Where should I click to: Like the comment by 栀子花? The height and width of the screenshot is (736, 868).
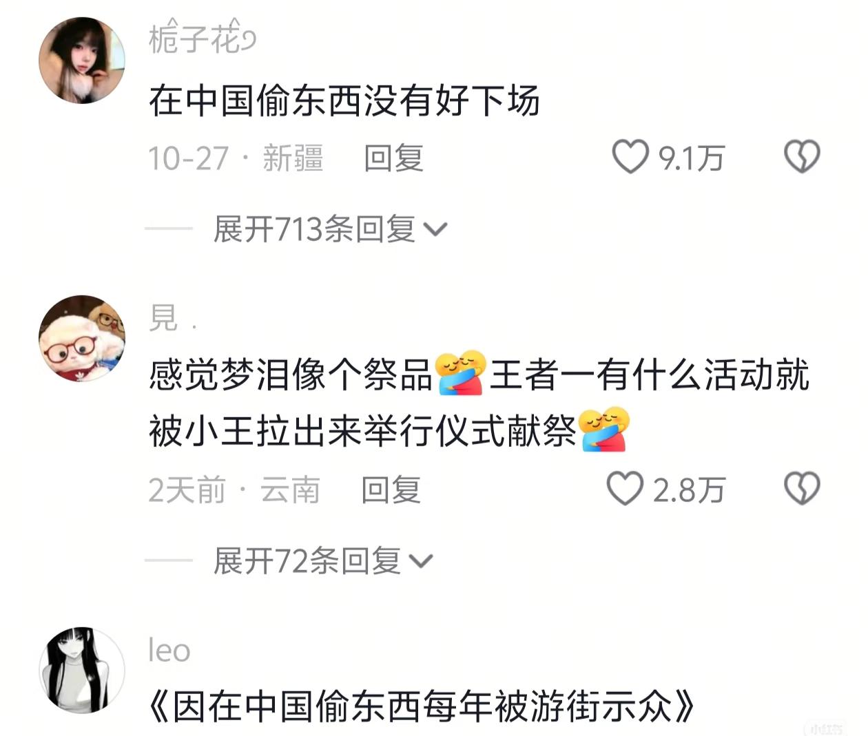pos(630,157)
